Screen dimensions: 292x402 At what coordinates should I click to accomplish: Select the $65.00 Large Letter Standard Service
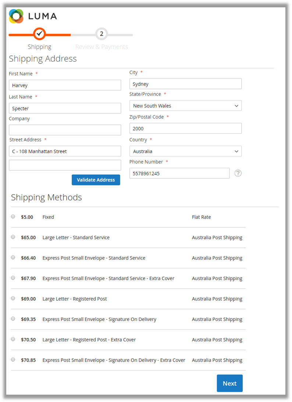[x=13, y=237]
